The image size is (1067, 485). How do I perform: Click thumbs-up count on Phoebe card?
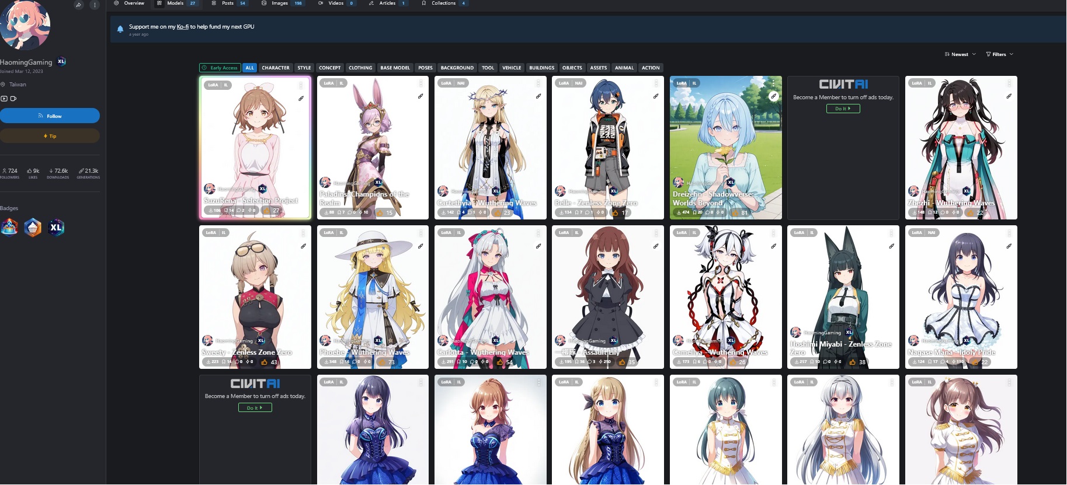point(387,362)
